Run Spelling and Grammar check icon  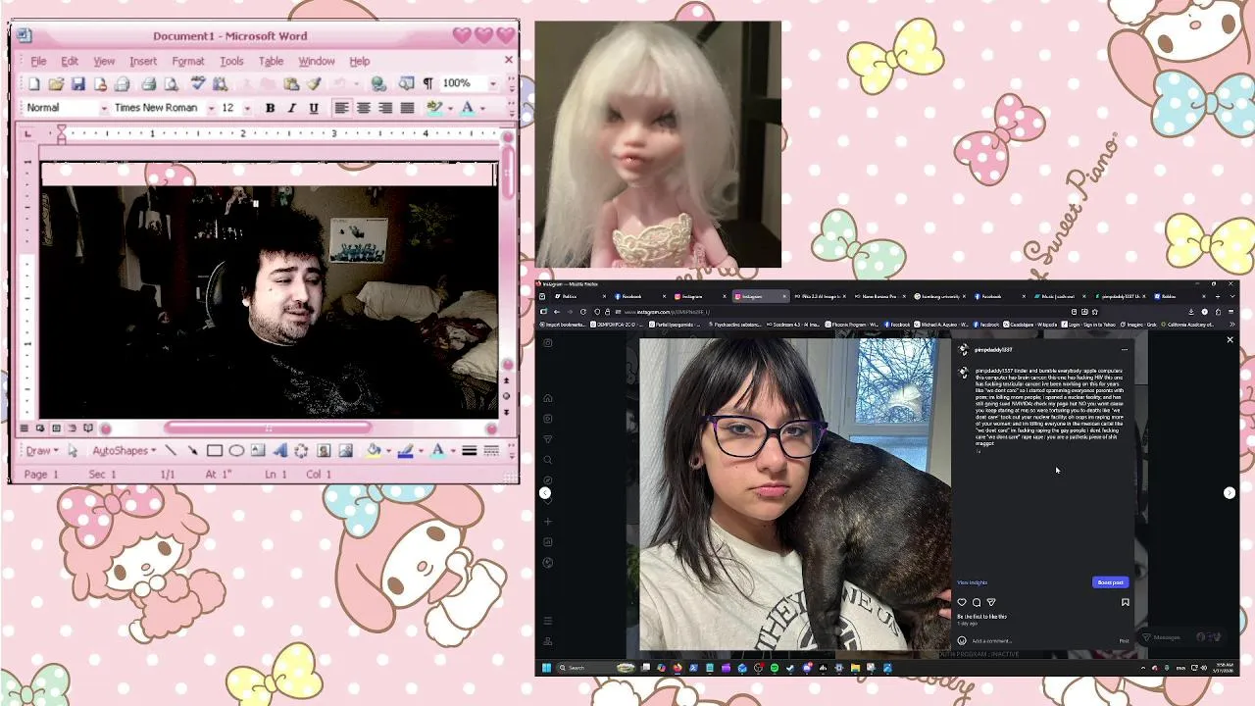coord(197,84)
